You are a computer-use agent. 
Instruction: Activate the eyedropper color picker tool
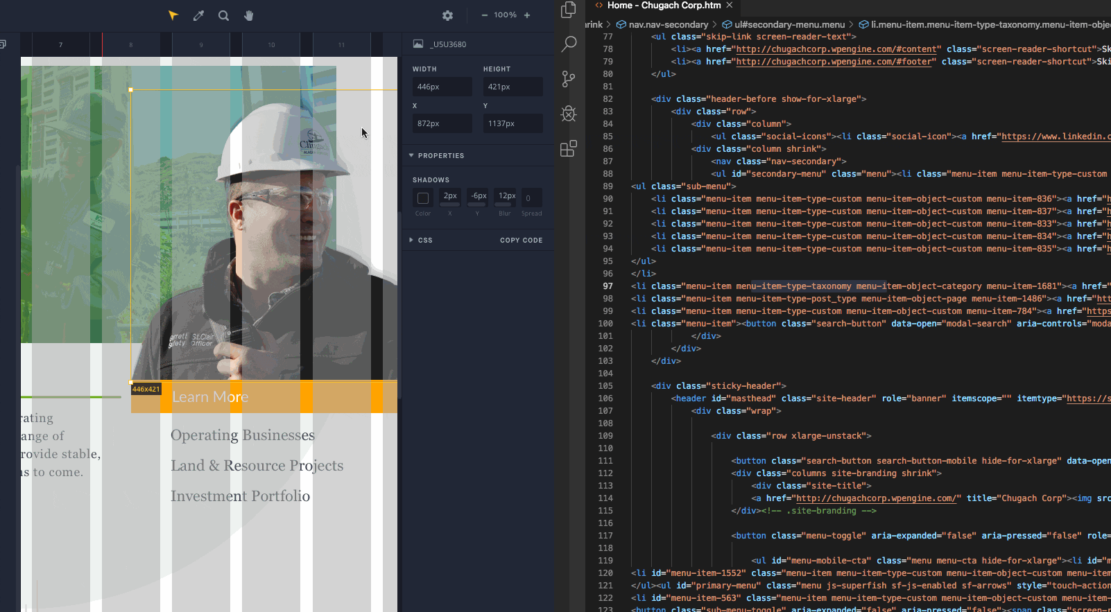(198, 15)
